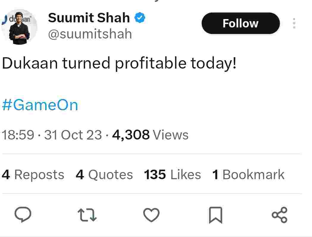Click the Suumit Shah display name
The width and height of the screenshot is (312, 237).
pyautogui.click(x=89, y=18)
